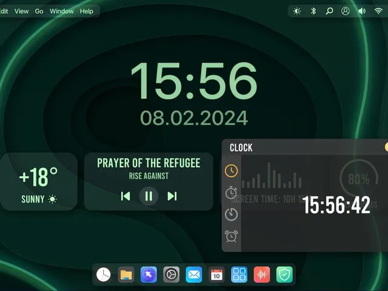The height and width of the screenshot is (291, 388).
Task: Click the Bluetooth status icon
Action: click(313, 11)
